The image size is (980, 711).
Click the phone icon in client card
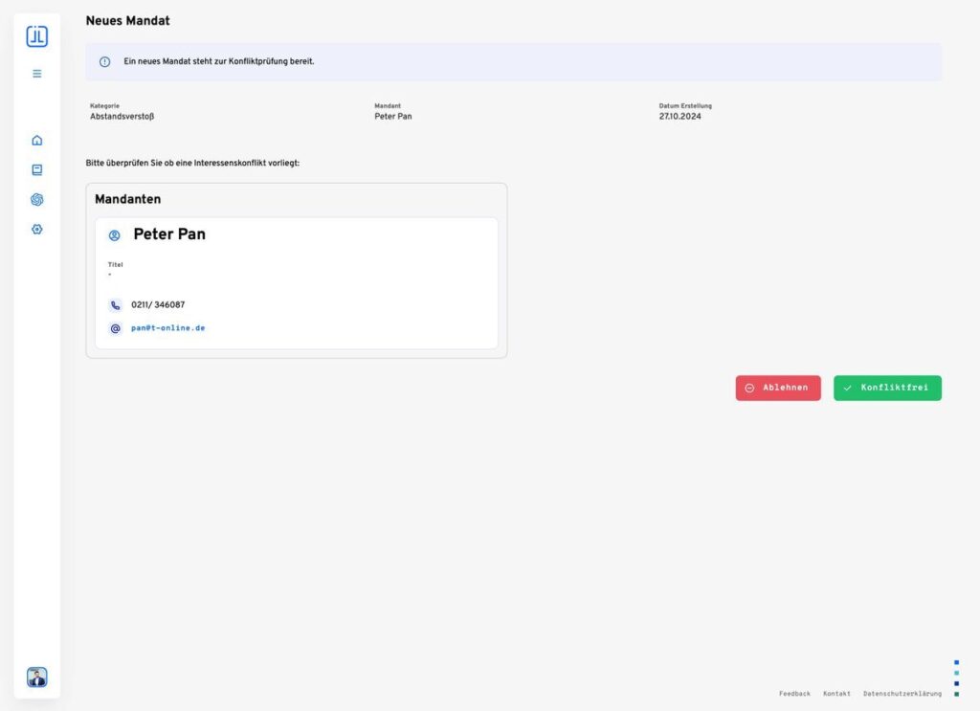click(x=116, y=305)
